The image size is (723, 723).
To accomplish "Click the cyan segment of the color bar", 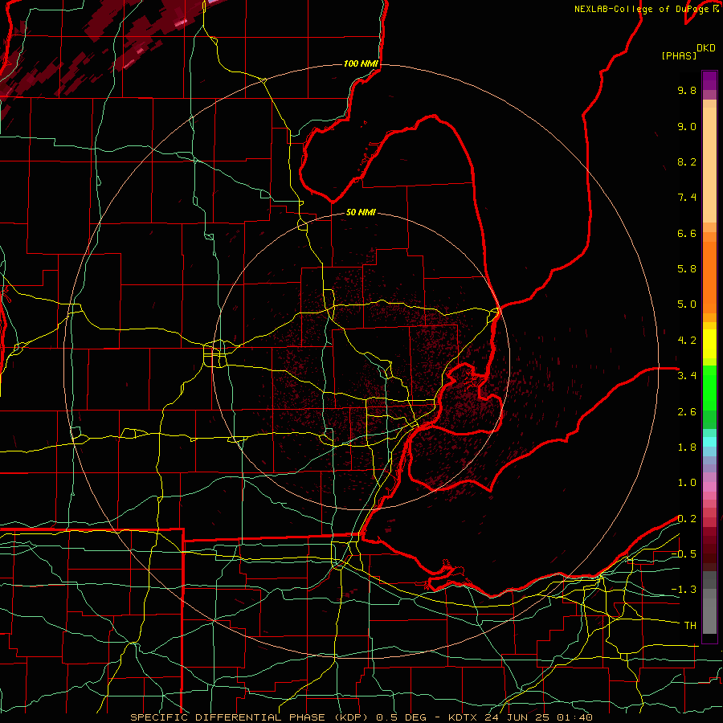I will pyautogui.click(x=709, y=442).
